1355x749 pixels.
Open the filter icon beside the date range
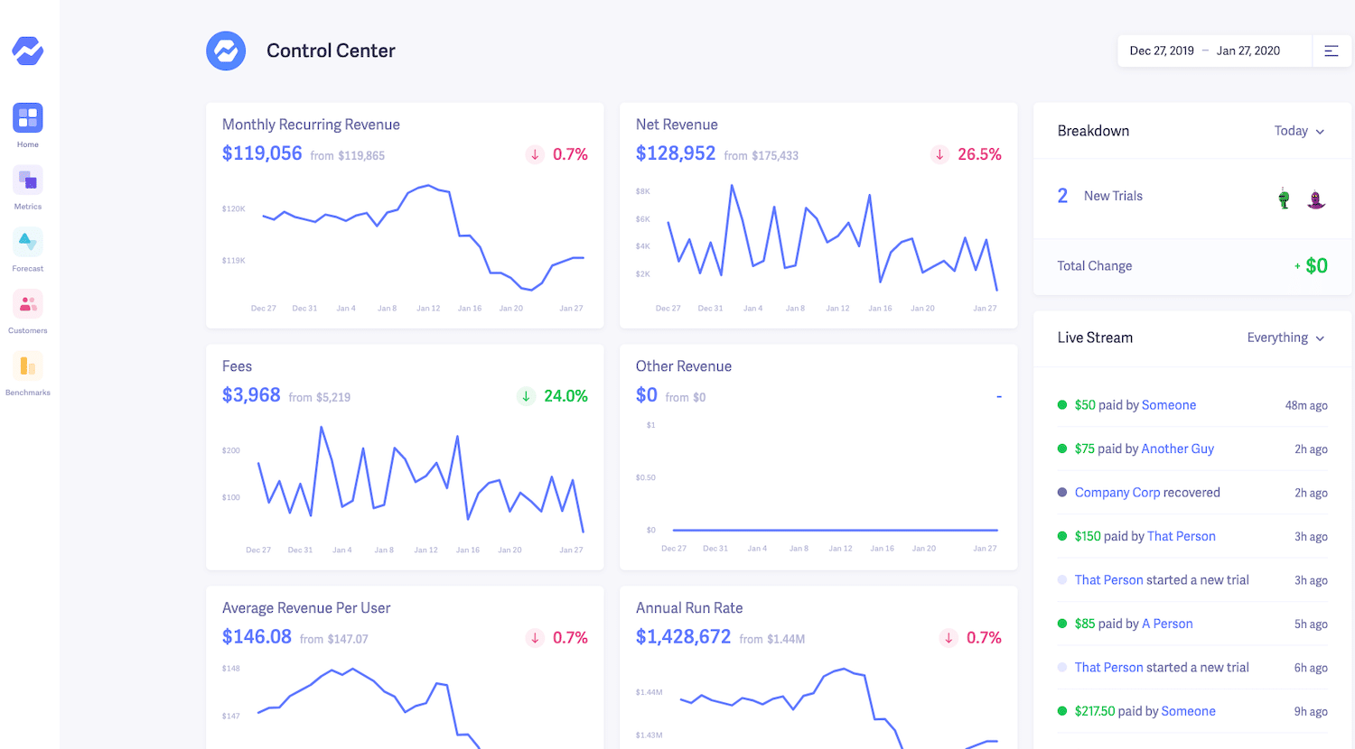[1332, 51]
